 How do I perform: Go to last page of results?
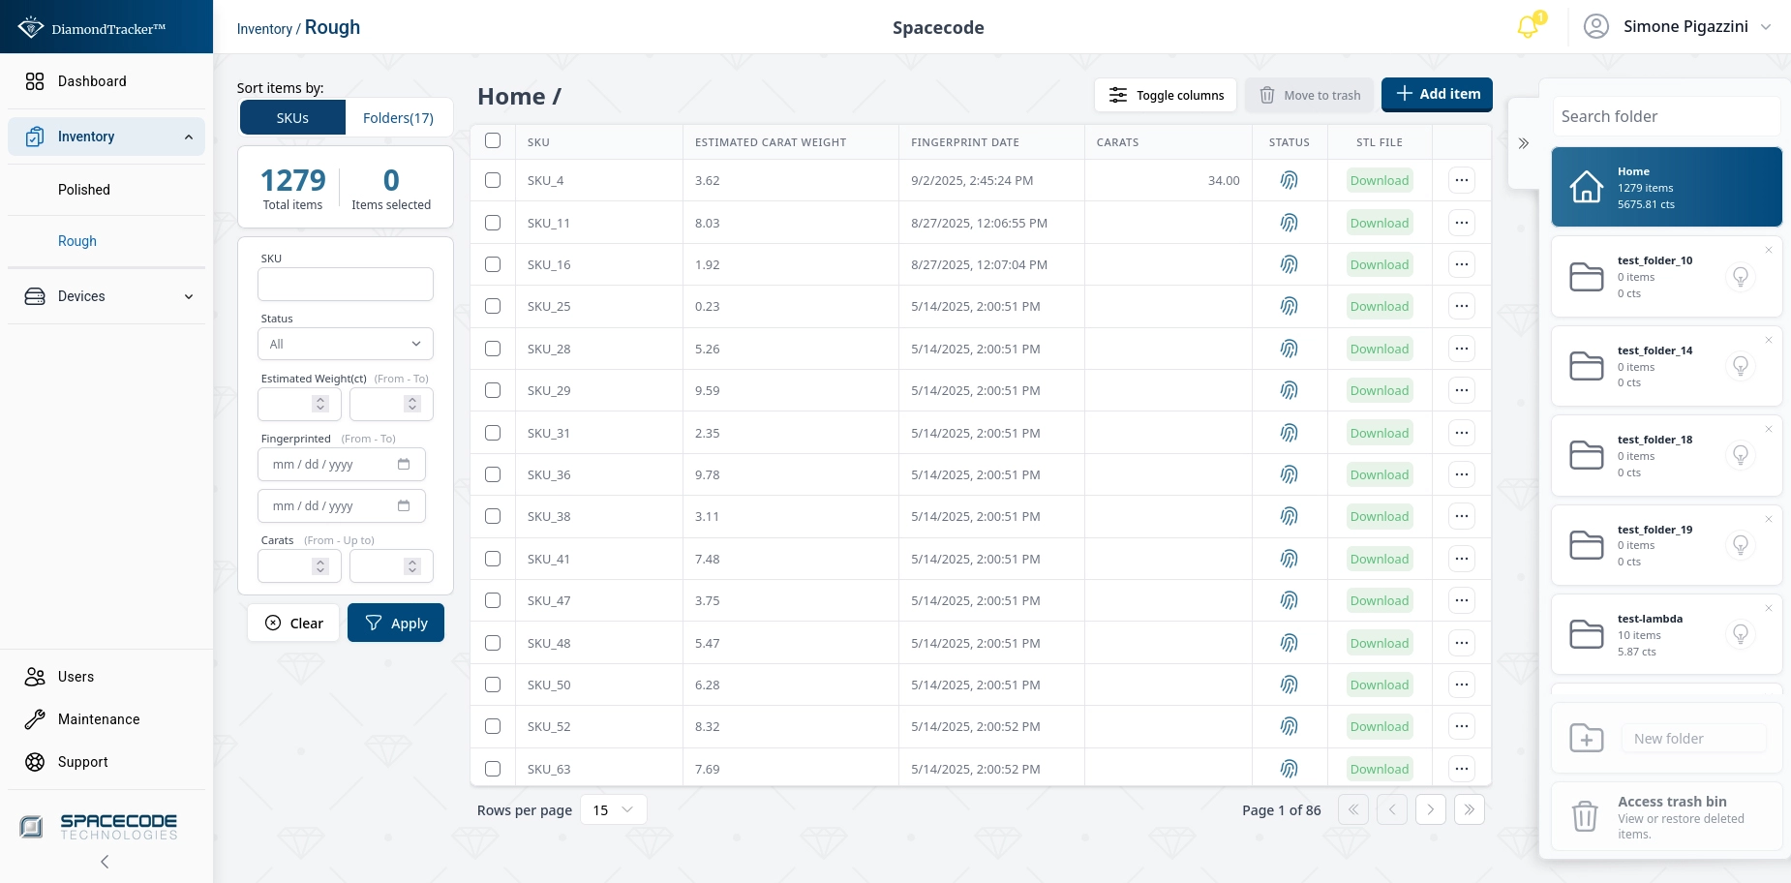1469,809
